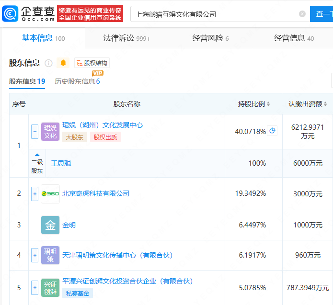
Task: Open the shareholder info help icon
Action: (x=48, y=63)
